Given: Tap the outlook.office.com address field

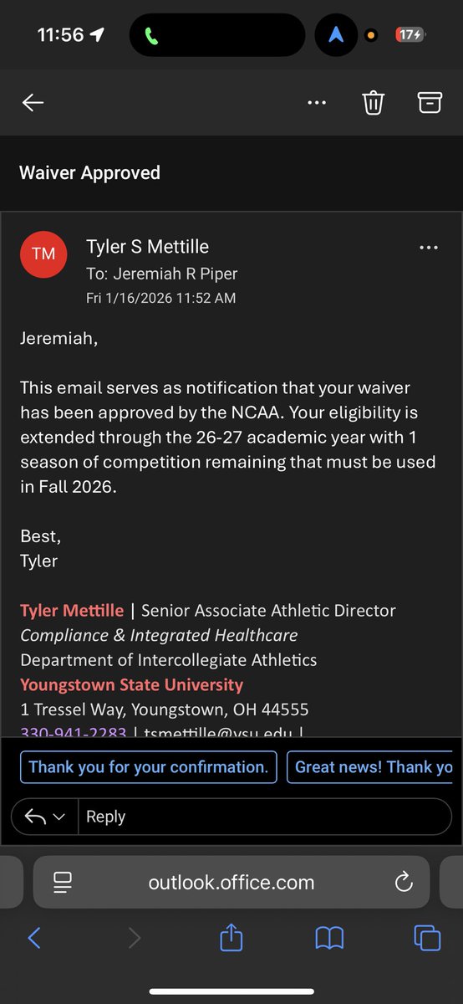Looking at the screenshot, I should coord(231,882).
